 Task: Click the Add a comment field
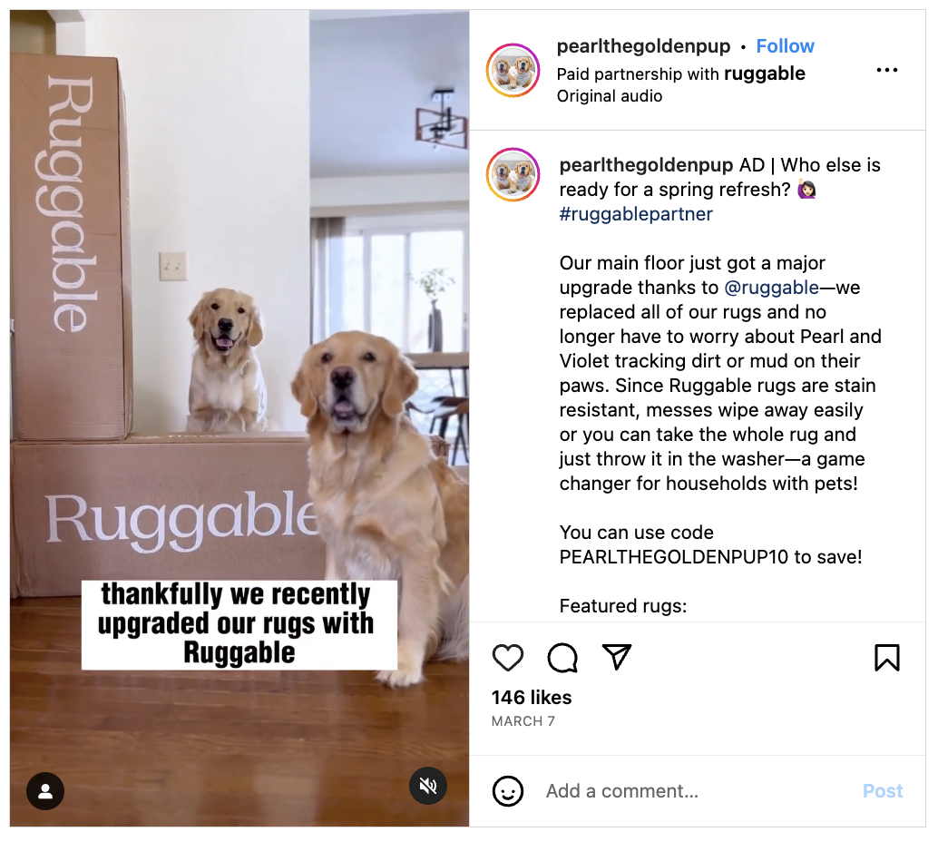click(x=694, y=791)
